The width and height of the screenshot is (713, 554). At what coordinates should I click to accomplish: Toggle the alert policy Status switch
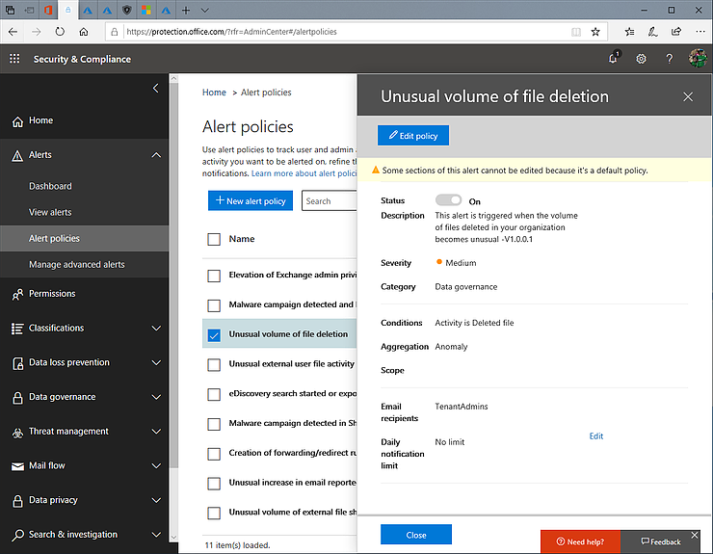pos(448,200)
